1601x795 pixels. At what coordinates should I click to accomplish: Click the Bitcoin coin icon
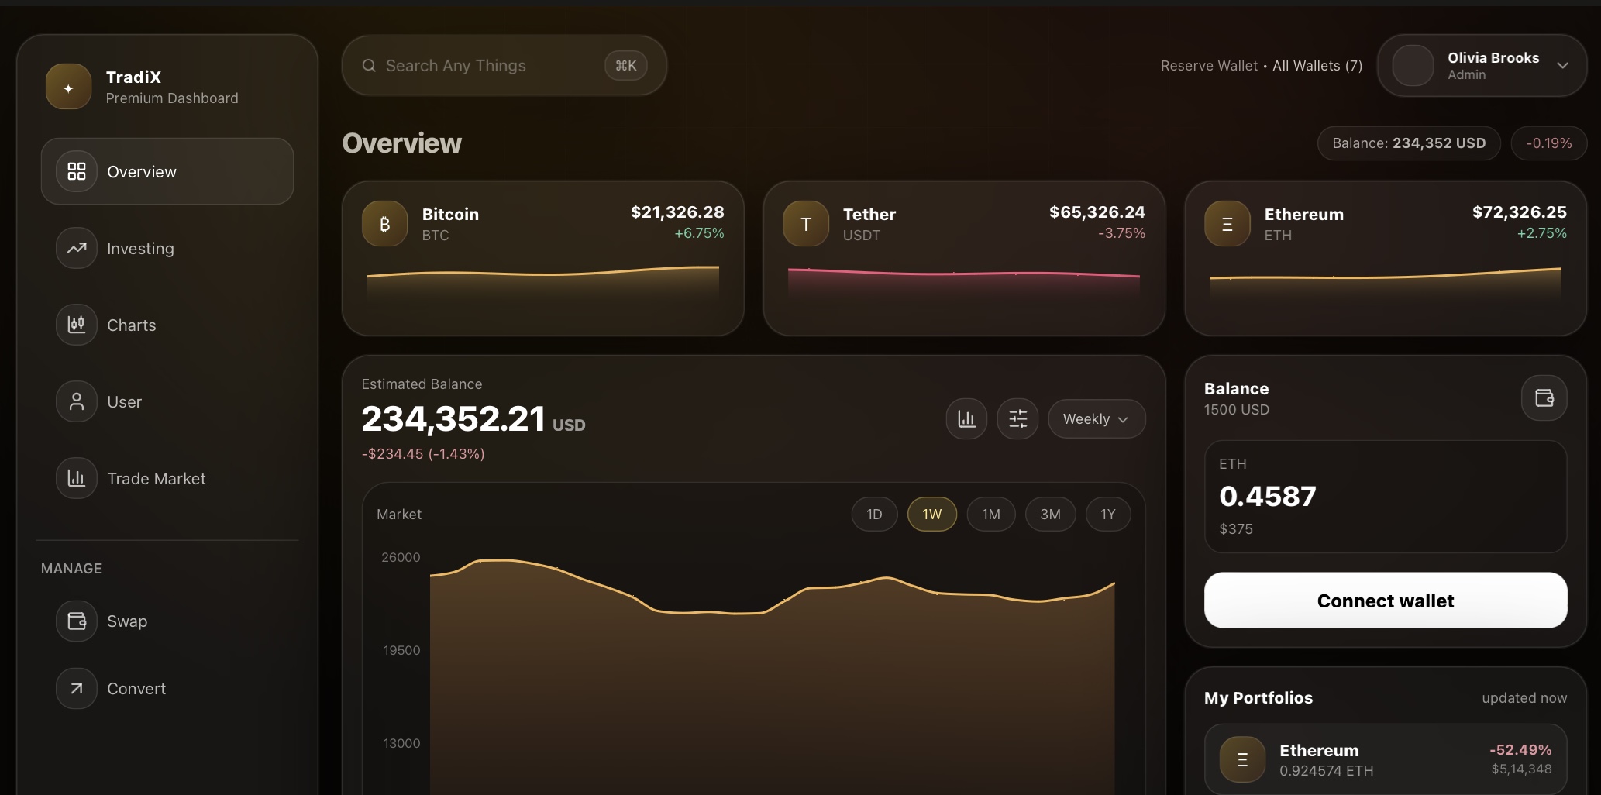tap(384, 224)
